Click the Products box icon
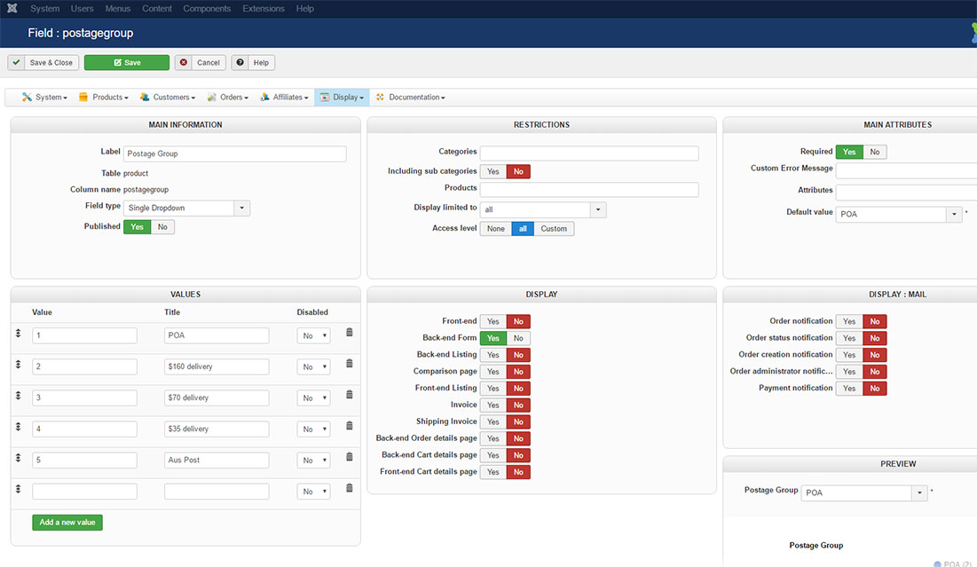The width and height of the screenshot is (977, 567). [83, 97]
